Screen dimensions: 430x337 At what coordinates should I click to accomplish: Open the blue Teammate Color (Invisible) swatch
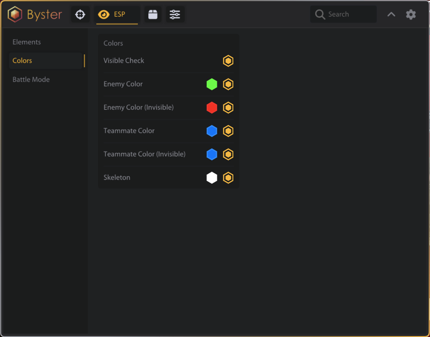(x=212, y=154)
